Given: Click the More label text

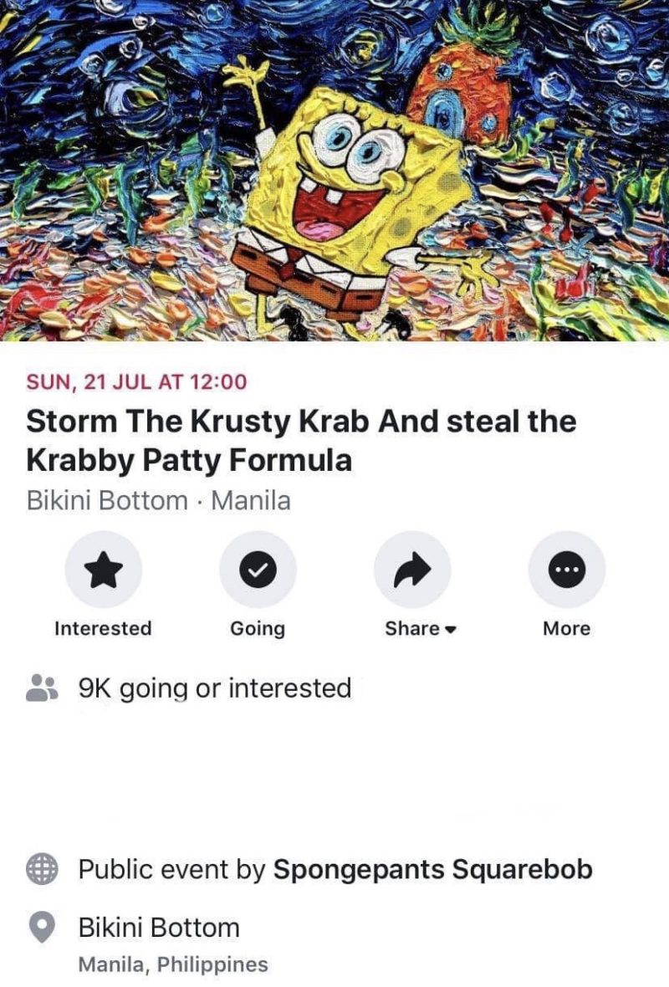Looking at the screenshot, I should 567,628.
